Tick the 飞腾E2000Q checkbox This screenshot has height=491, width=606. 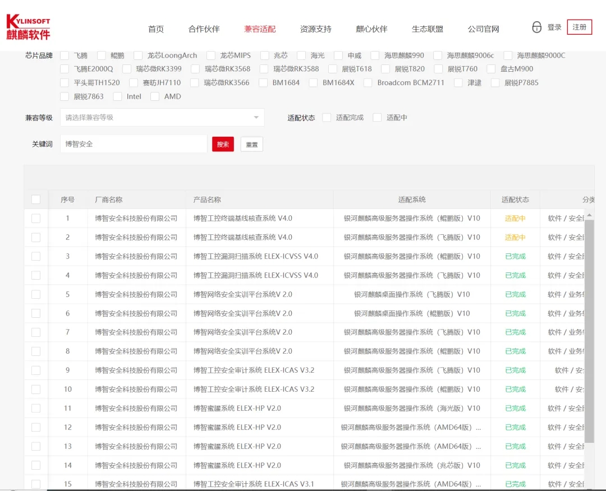65,69
